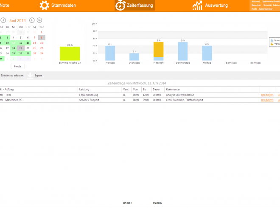Click the Stammdaten gear icon

[x=45, y=6]
